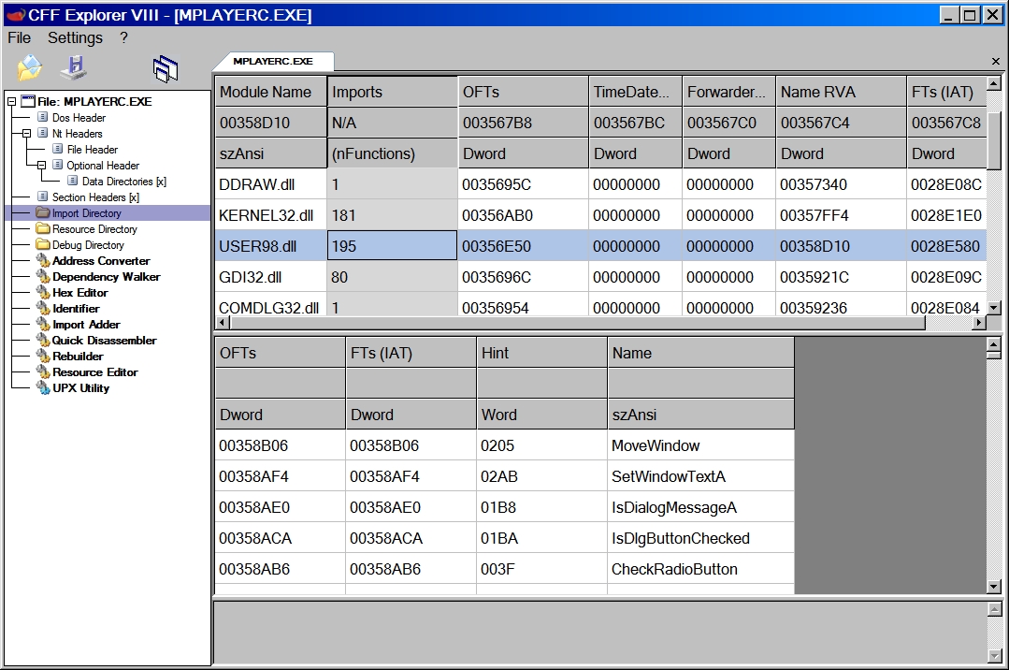Click the modules list horizontal scroll left arrow
1009x670 pixels.
tap(222, 323)
